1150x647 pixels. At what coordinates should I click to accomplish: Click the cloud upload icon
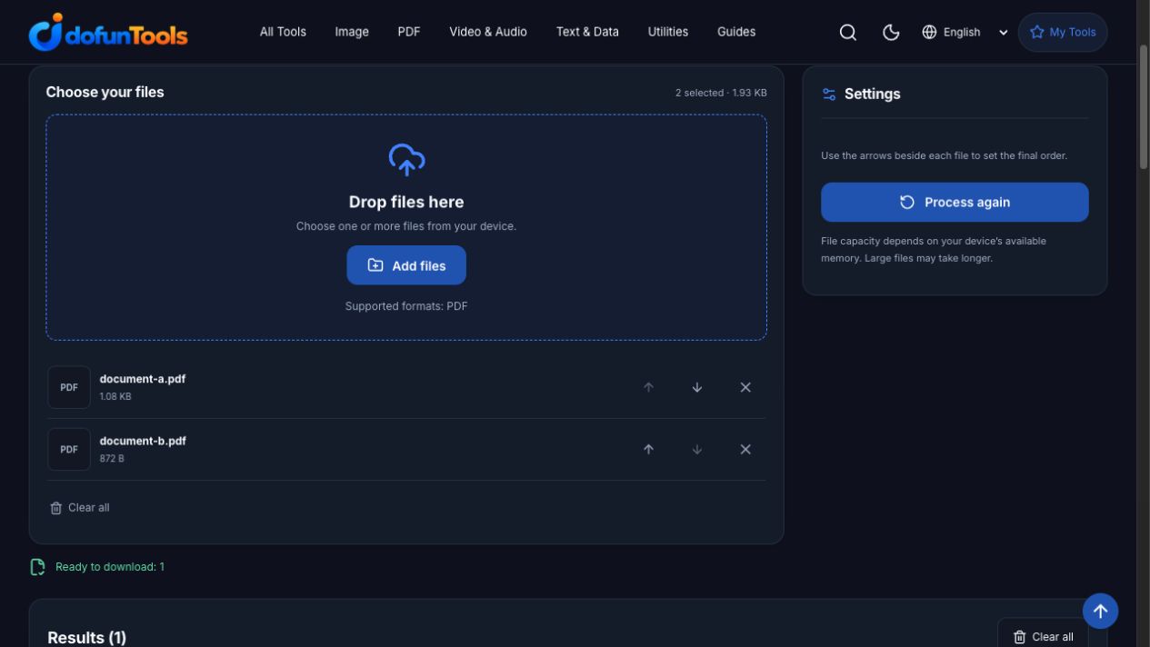coord(406,160)
